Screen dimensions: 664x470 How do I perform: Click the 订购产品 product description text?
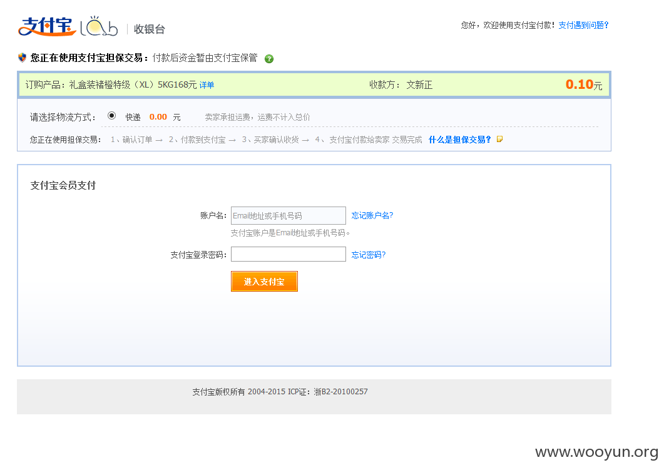click(x=111, y=85)
